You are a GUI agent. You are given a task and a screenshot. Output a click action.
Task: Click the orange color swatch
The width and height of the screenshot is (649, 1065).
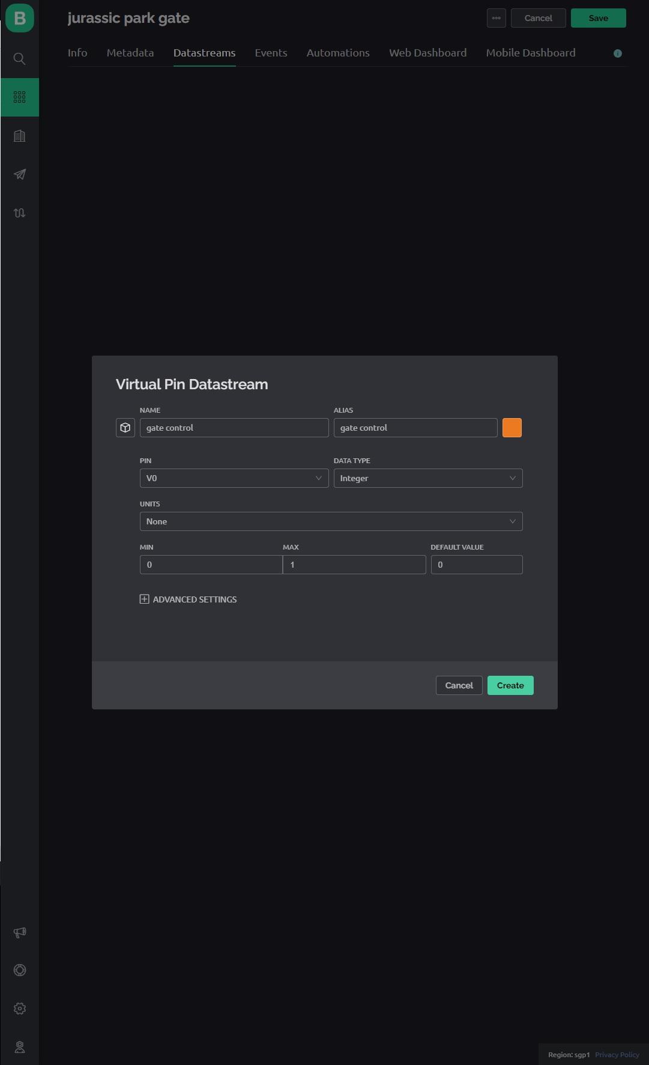tap(512, 428)
